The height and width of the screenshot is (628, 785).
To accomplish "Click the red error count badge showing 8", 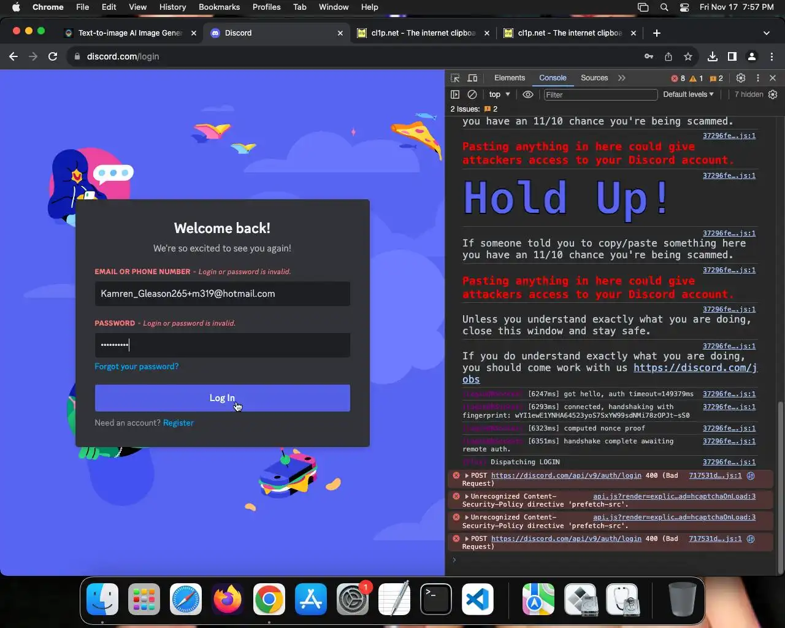I will pos(678,78).
